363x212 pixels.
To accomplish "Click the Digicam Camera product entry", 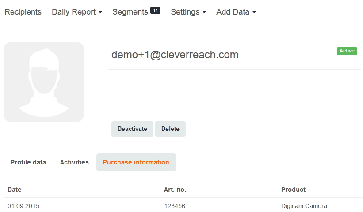I will coord(304,205).
